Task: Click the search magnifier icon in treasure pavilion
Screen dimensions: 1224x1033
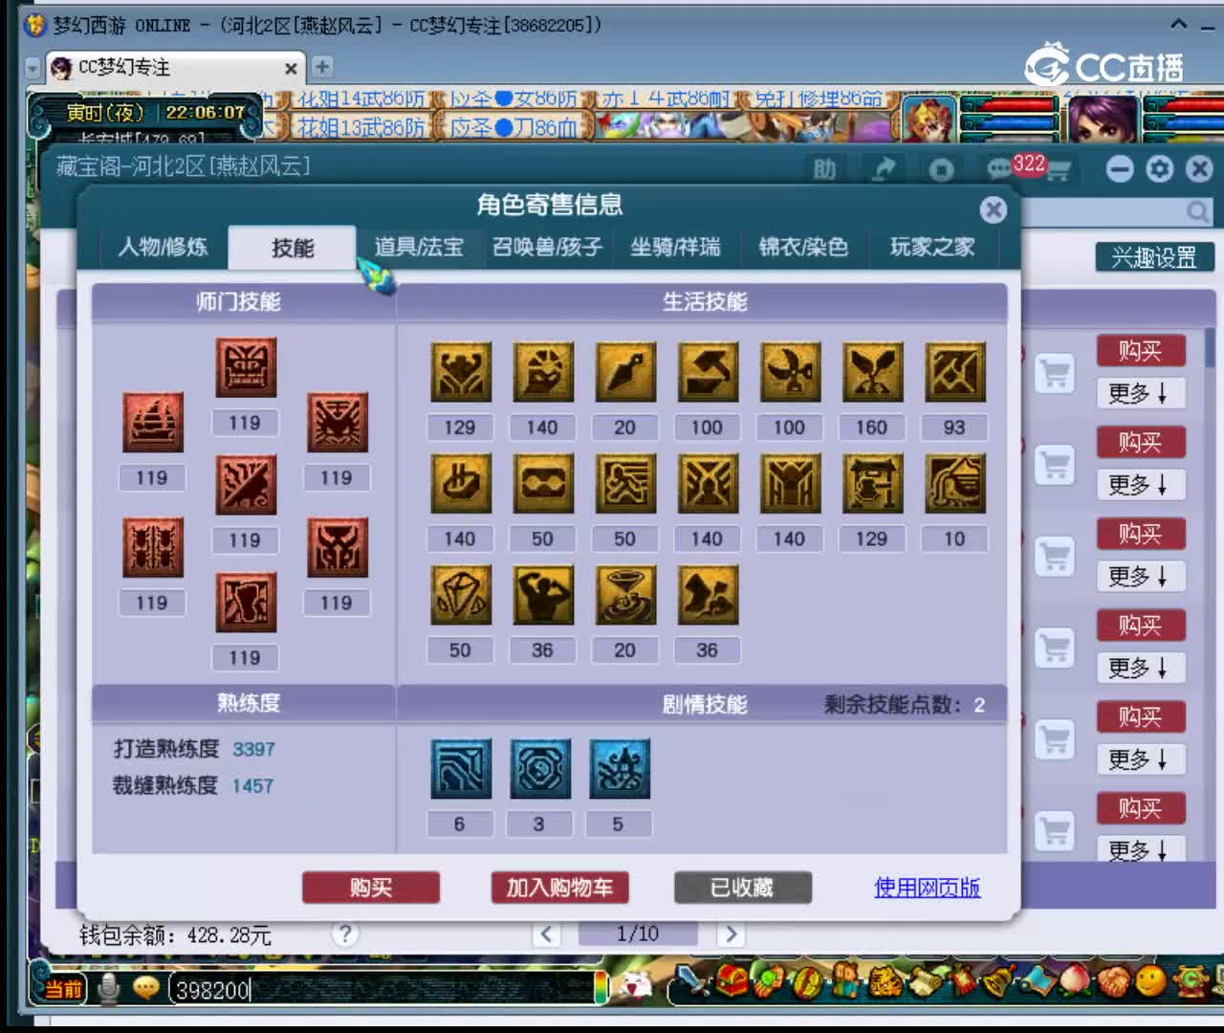Action: [x=1198, y=211]
